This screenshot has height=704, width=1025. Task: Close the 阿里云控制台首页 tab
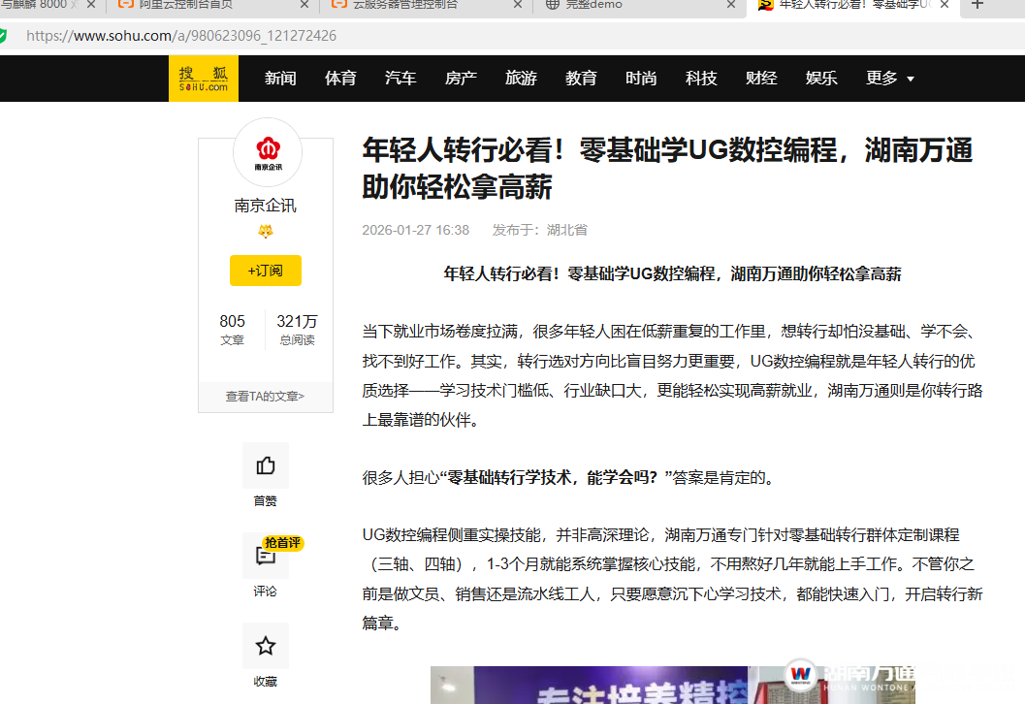[x=304, y=5]
